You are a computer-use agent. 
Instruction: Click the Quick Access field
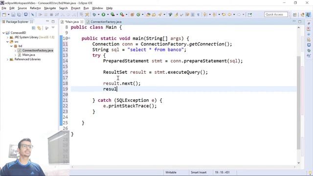pos(276,15)
